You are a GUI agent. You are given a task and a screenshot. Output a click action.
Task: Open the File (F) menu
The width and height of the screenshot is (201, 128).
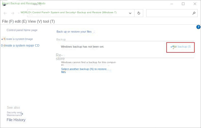point(8,21)
